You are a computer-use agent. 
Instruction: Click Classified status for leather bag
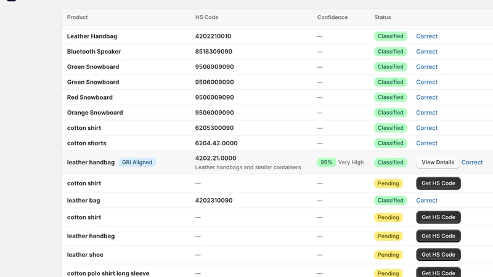(x=391, y=201)
